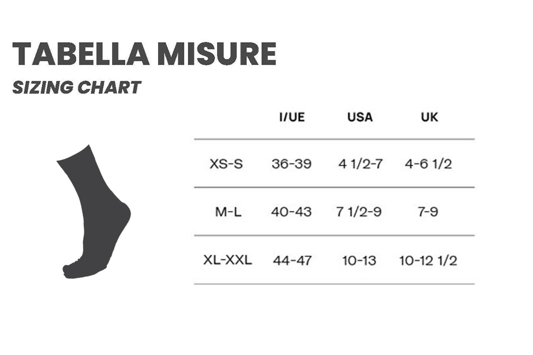
Task: Select the USA column header
Action: [x=360, y=117]
